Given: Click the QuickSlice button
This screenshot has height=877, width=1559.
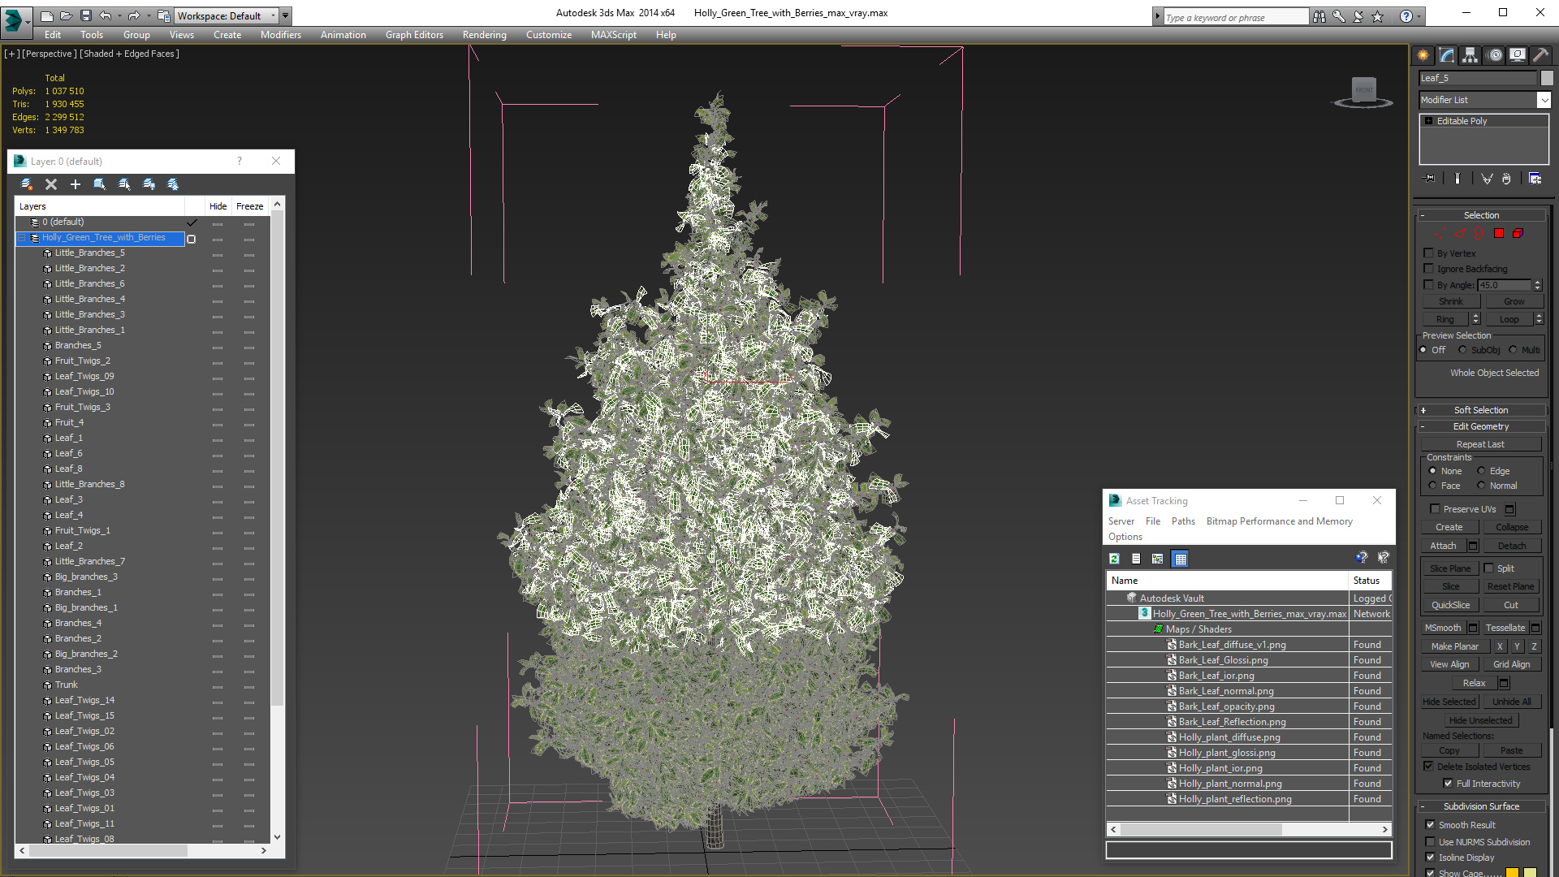Looking at the screenshot, I should tap(1450, 605).
